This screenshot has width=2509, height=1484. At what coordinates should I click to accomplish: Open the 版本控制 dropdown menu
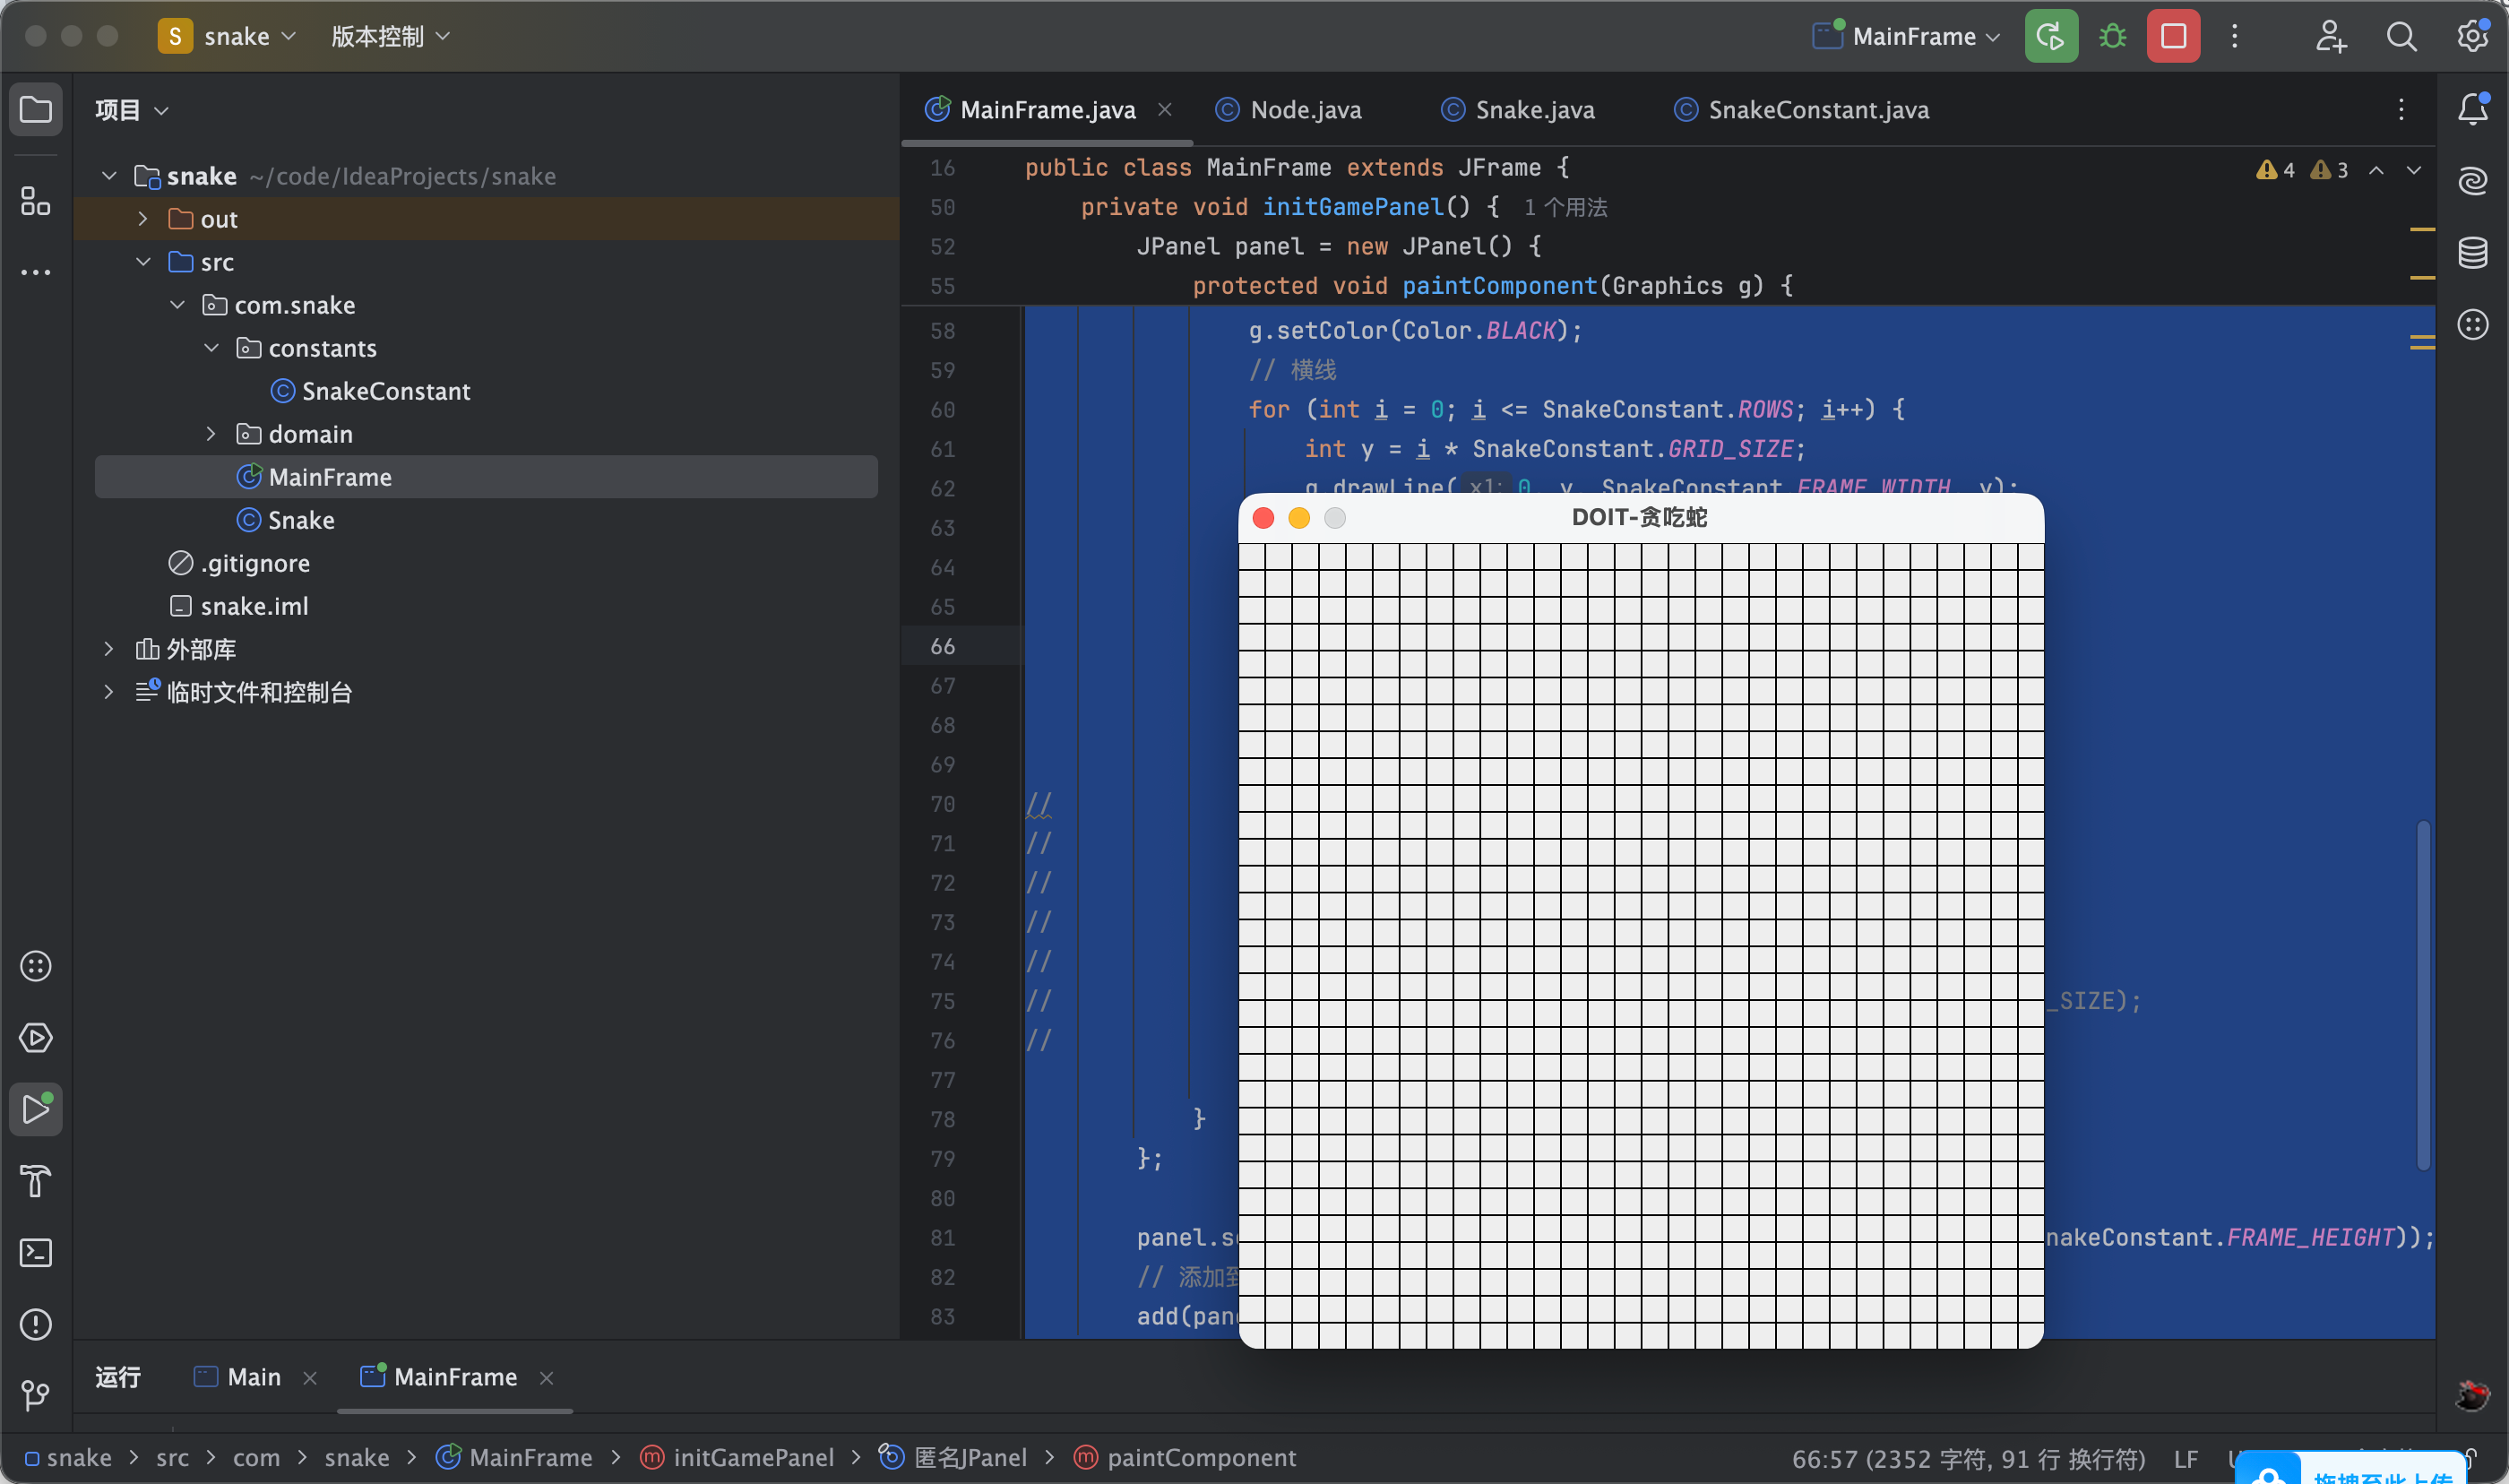[x=391, y=36]
